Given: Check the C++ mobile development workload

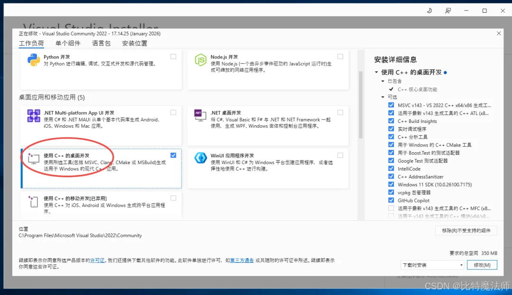Looking at the screenshot, I should pos(174,198).
